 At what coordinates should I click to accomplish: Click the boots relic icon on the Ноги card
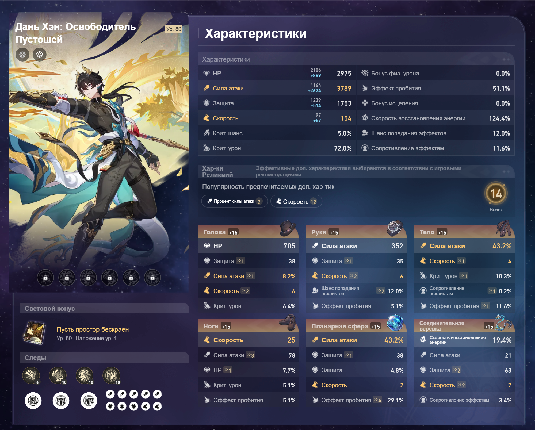click(288, 322)
